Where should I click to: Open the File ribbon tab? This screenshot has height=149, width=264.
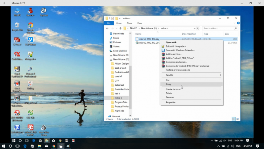coord(108,23)
